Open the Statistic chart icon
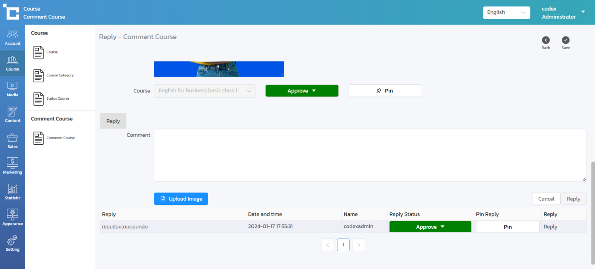The height and width of the screenshot is (269, 595). point(12,192)
